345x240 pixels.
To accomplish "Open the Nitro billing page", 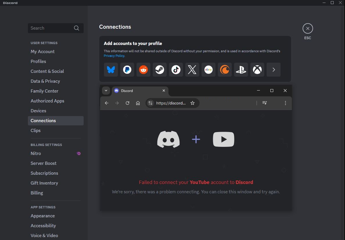I will tap(56, 154).
